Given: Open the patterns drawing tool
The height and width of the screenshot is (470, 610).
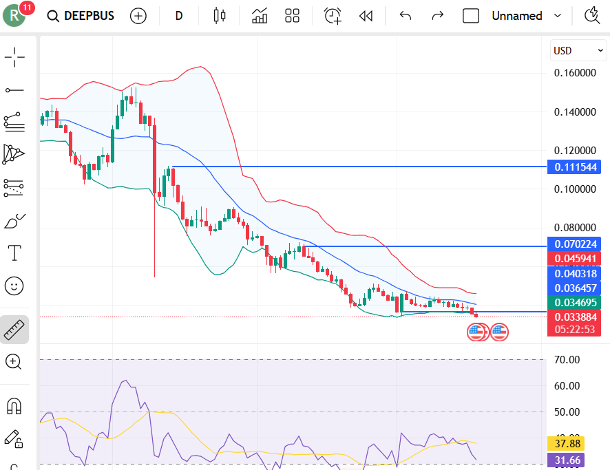Looking at the screenshot, I should pyautogui.click(x=14, y=154).
